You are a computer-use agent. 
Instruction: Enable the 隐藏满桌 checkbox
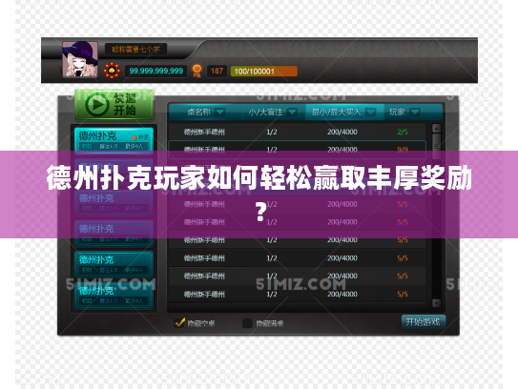(247, 323)
